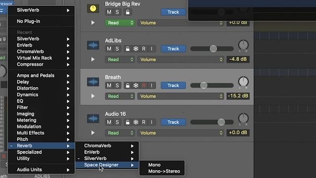Open the Dynamics plug-in category
The height and width of the screenshot is (178, 316).
point(41,94)
